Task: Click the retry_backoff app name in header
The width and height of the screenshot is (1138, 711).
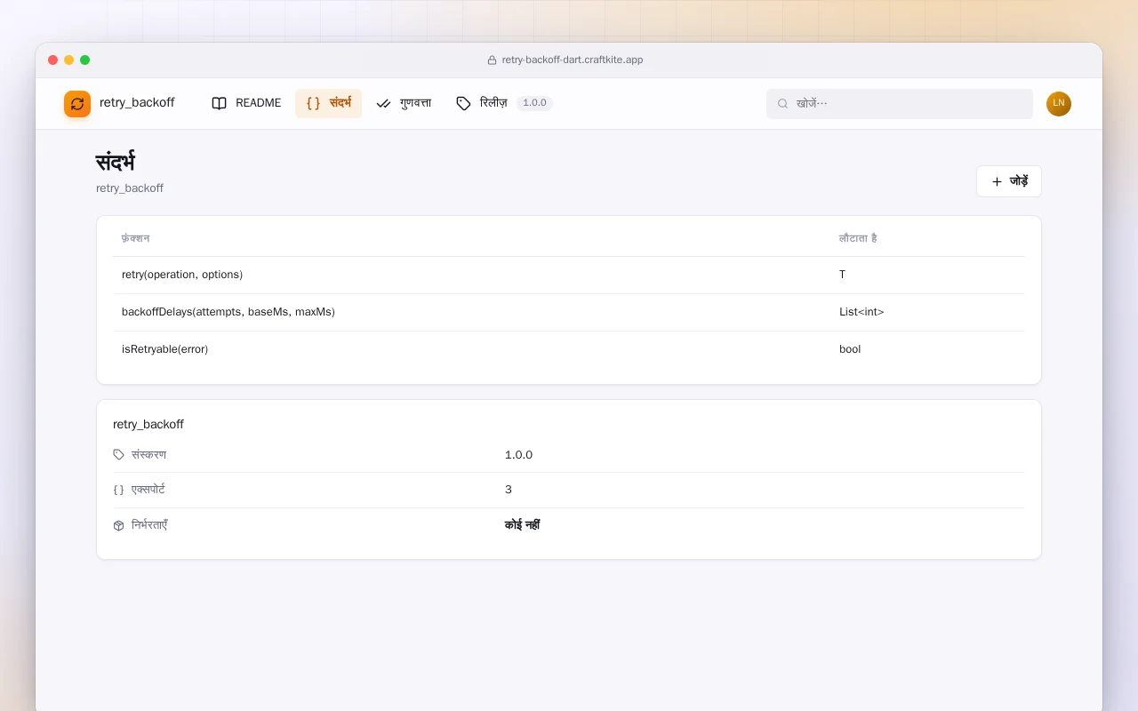Action: click(x=137, y=103)
